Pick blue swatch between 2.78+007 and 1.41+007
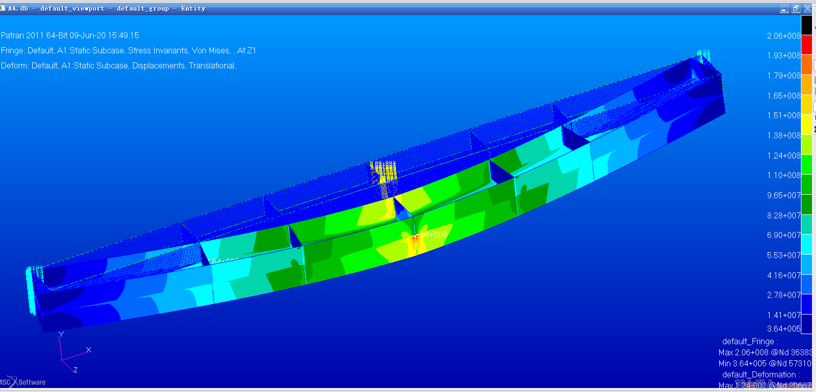The image size is (816, 392). point(806,304)
